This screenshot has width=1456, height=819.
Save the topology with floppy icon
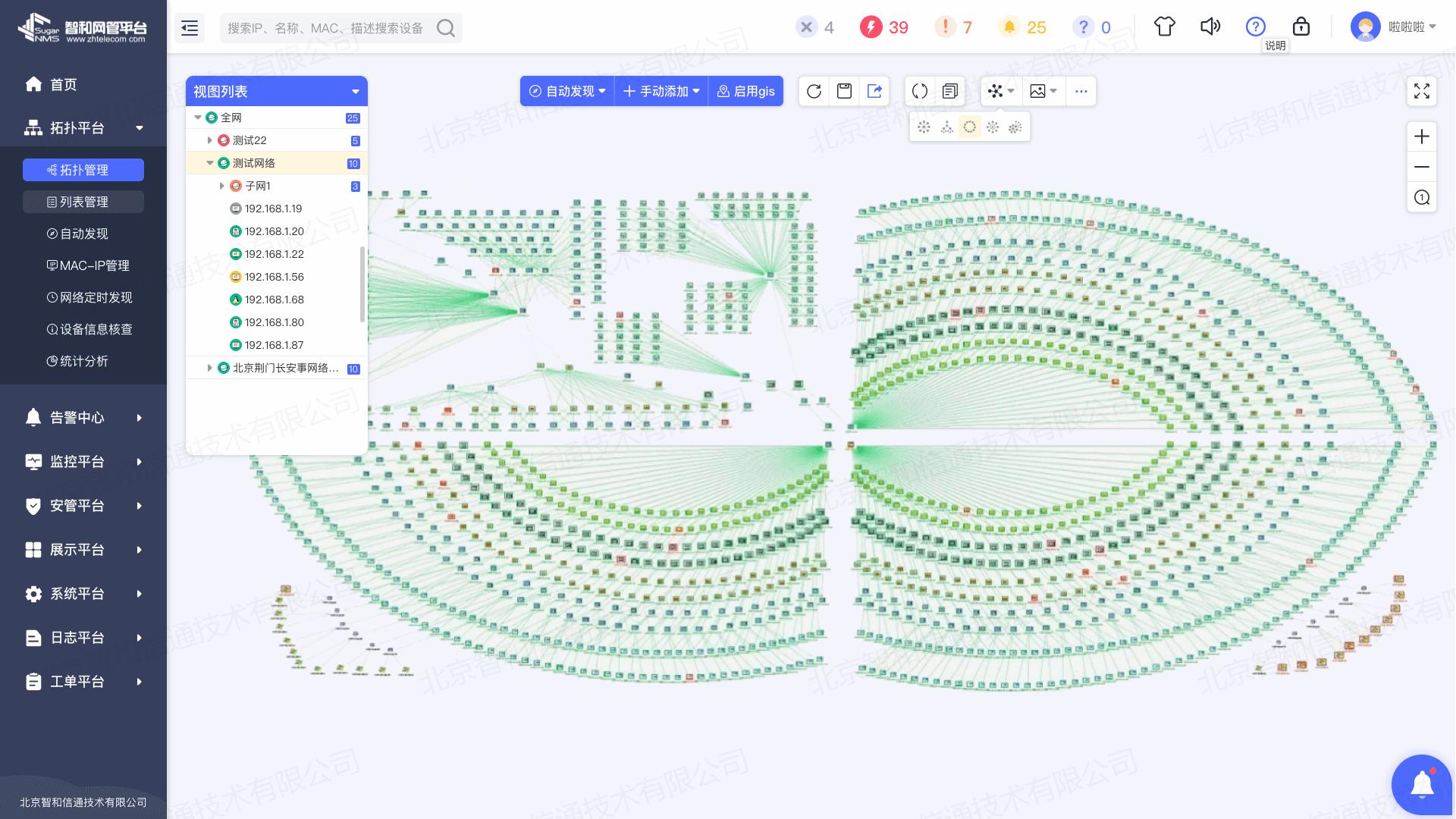[844, 91]
